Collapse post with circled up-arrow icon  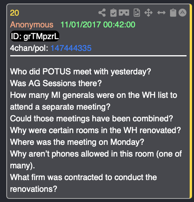(183, 13)
